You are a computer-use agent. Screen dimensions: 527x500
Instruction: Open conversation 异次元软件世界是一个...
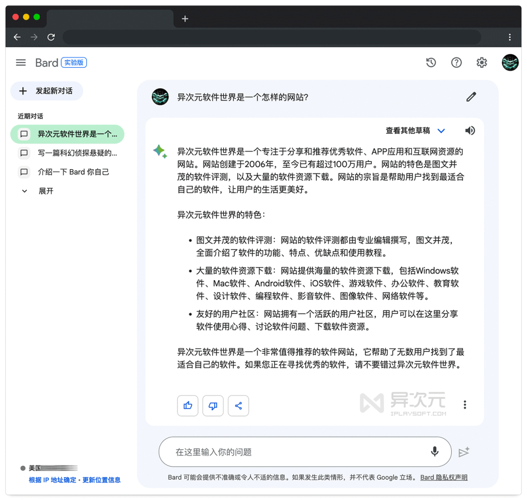(67, 134)
